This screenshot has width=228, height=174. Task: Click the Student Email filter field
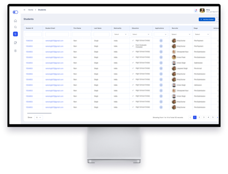click(x=57, y=34)
